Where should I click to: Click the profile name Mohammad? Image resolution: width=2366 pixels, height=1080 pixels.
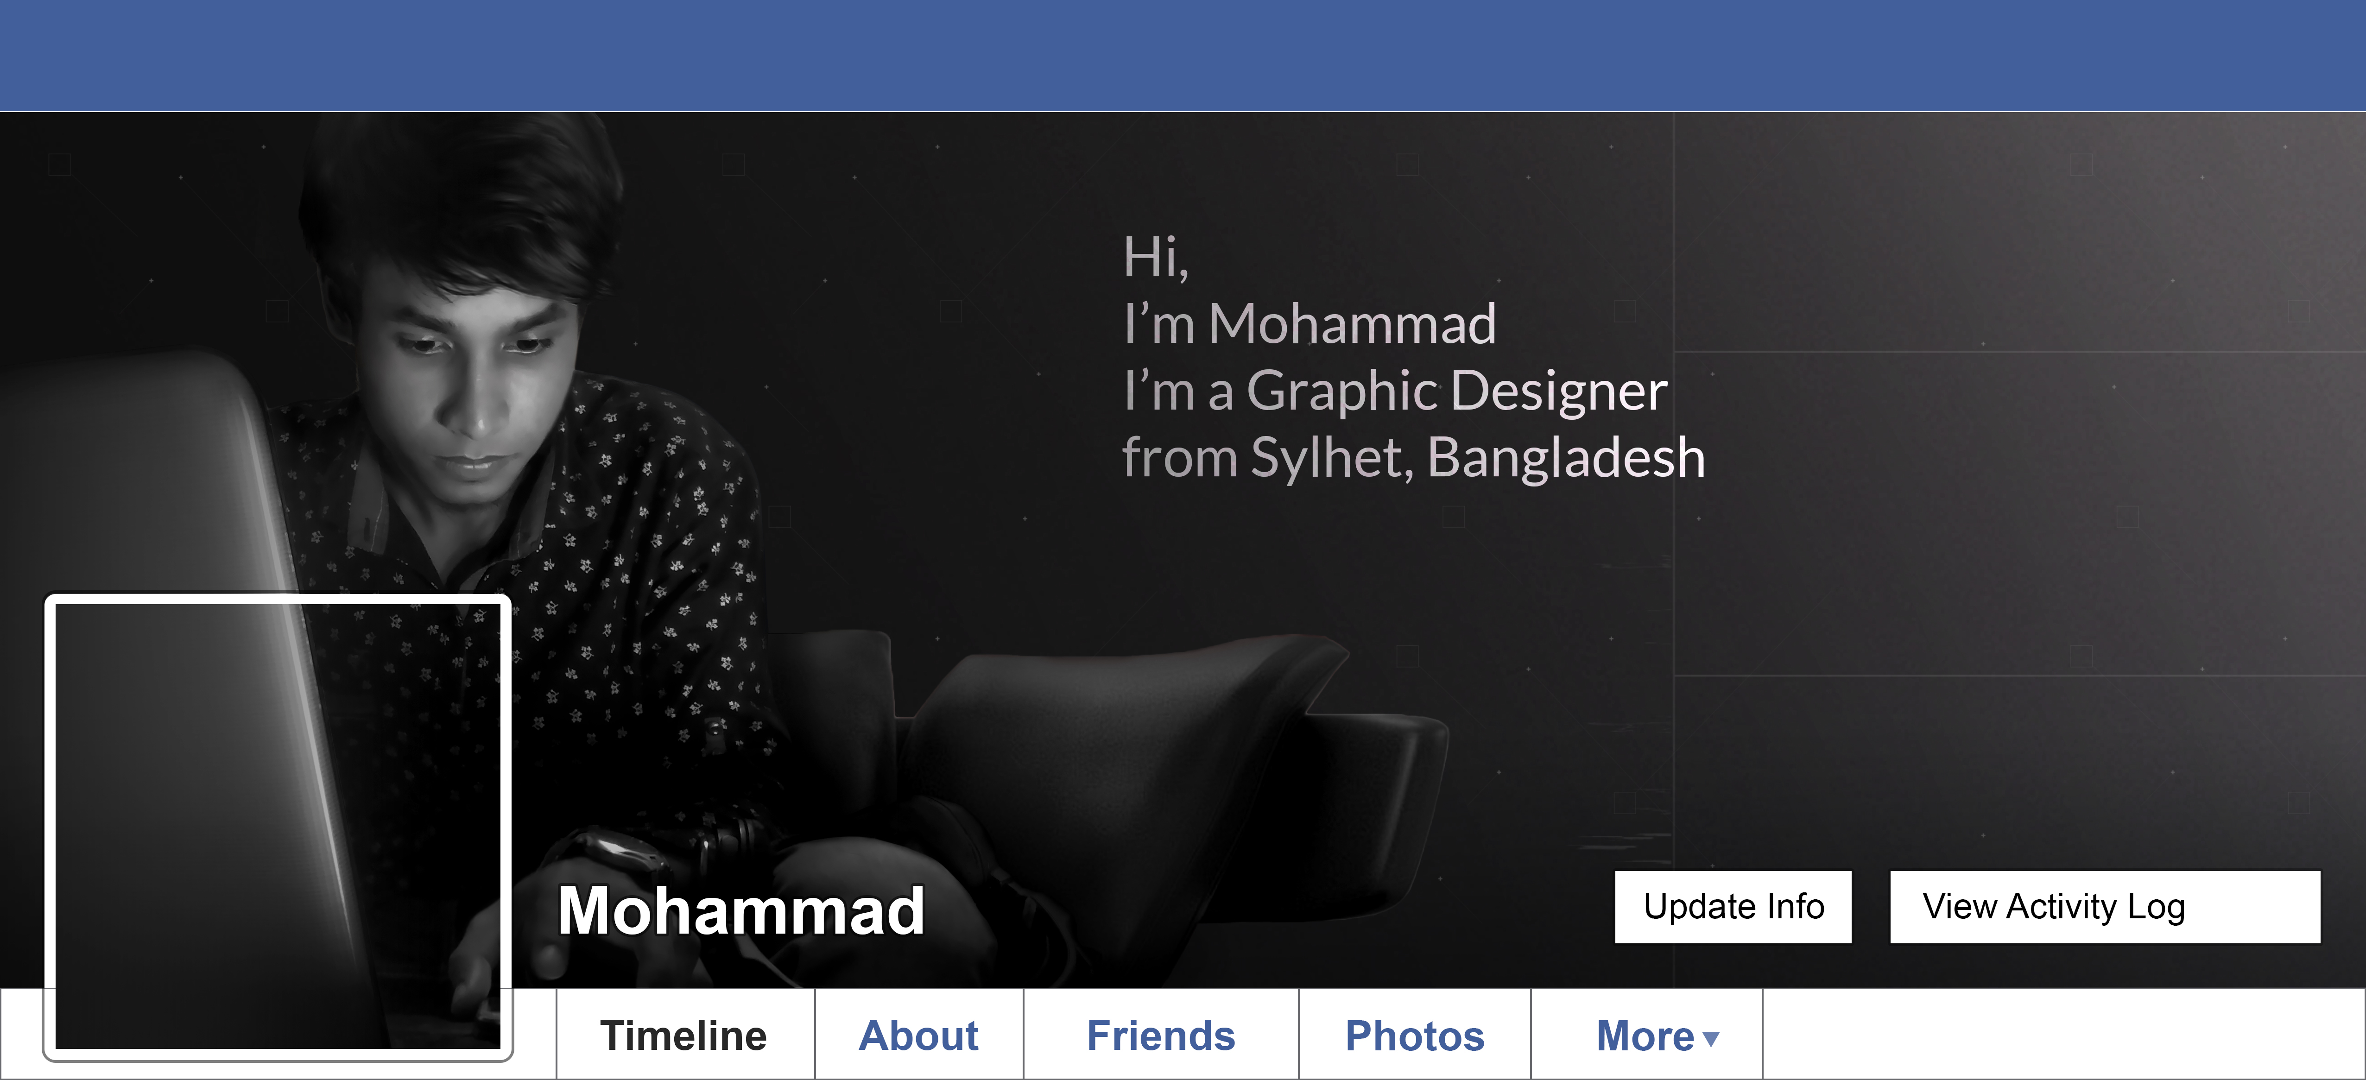click(x=740, y=910)
